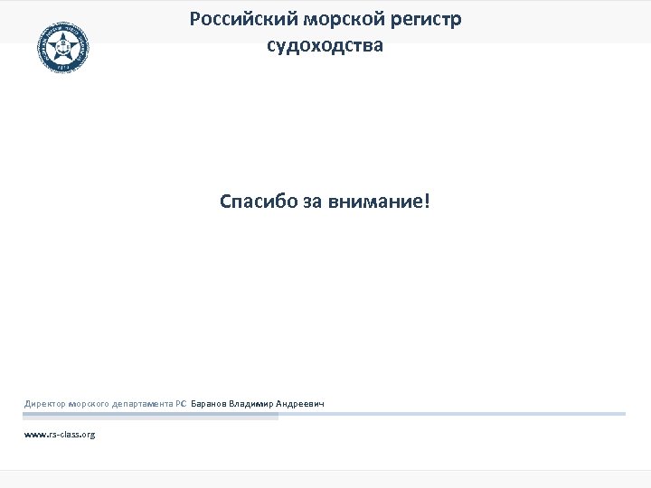
Task: Click the heading 'Российский морской регистр судоходства'
Action: (x=325, y=33)
